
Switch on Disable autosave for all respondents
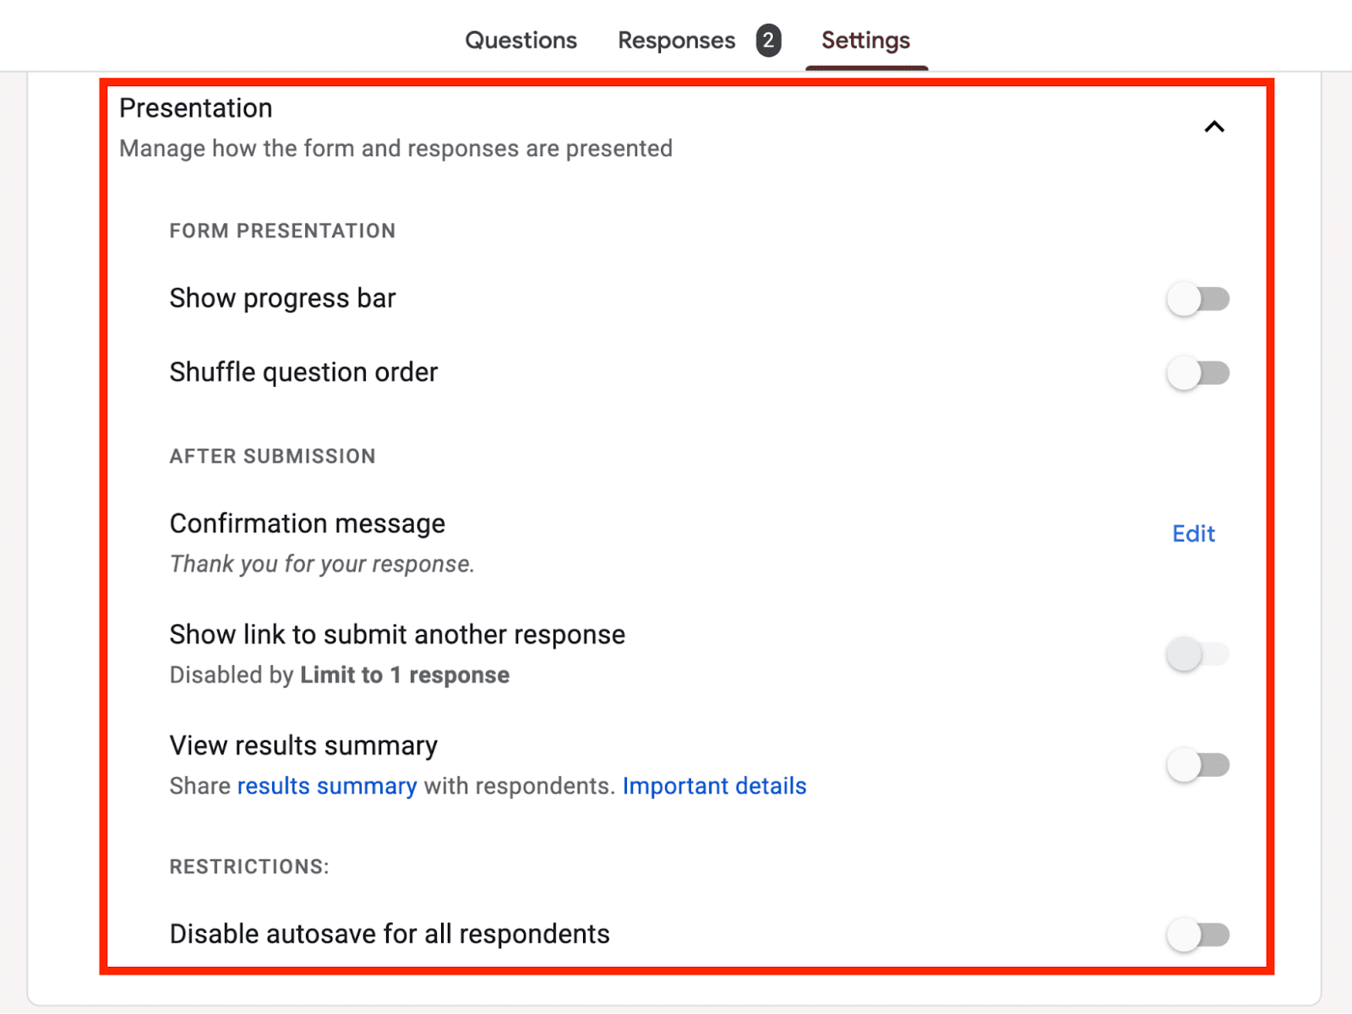(x=1197, y=935)
